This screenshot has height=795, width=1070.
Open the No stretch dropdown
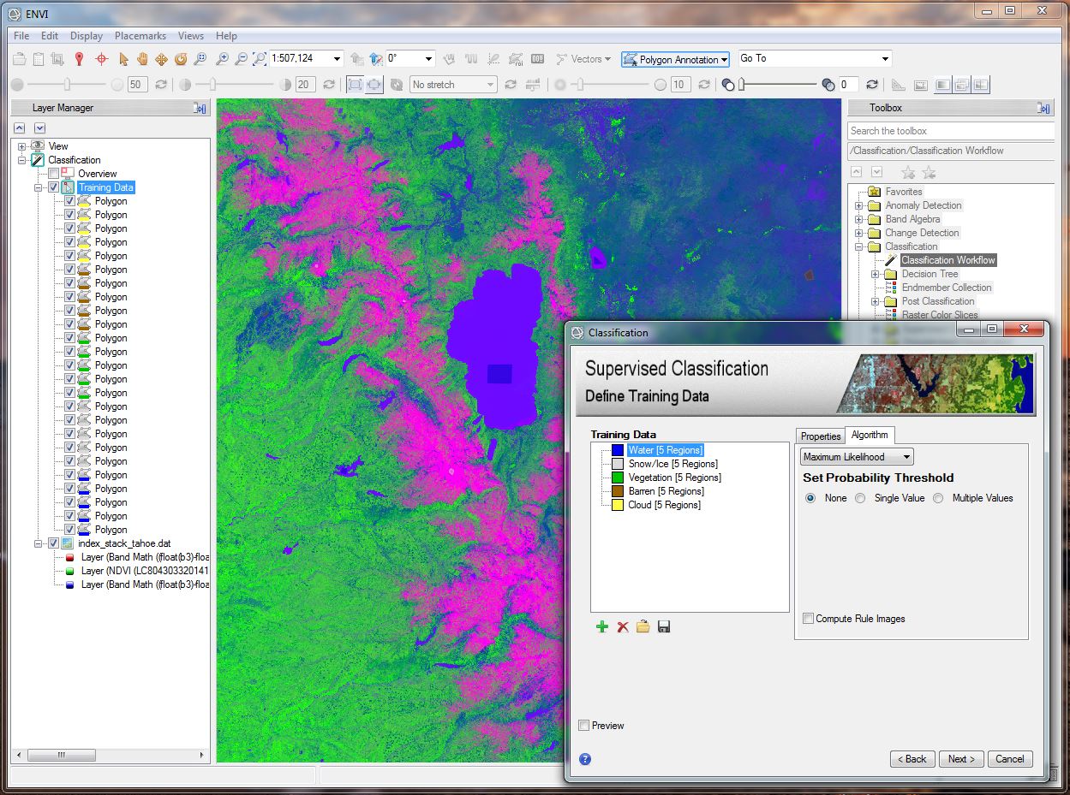[x=453, y=85]
